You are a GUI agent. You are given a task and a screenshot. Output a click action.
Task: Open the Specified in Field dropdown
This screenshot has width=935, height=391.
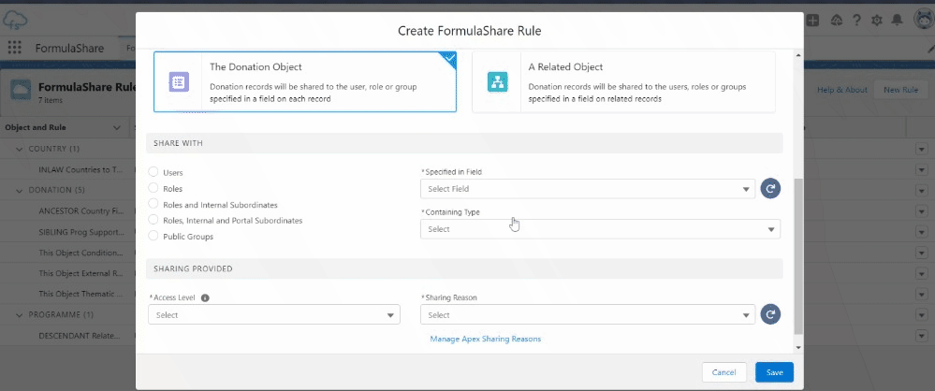point(587,189)
